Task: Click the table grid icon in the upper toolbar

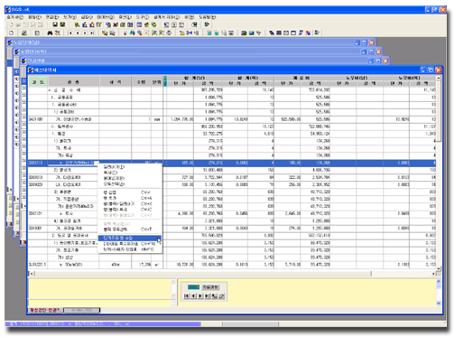Action: click(139, 24)
